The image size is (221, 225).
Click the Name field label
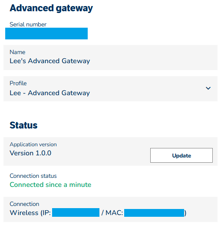17,52
